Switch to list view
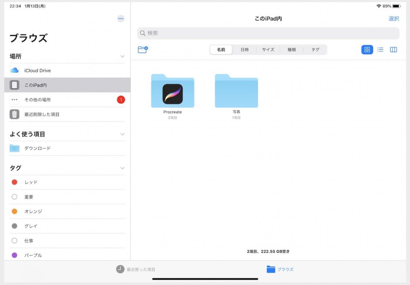 [x=380, y=49]
